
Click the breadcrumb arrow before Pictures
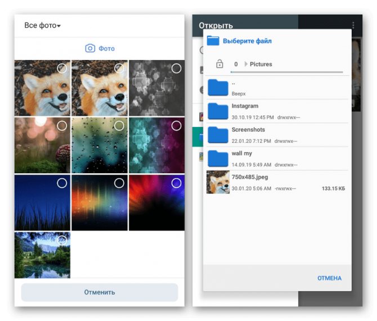[246, 64]
